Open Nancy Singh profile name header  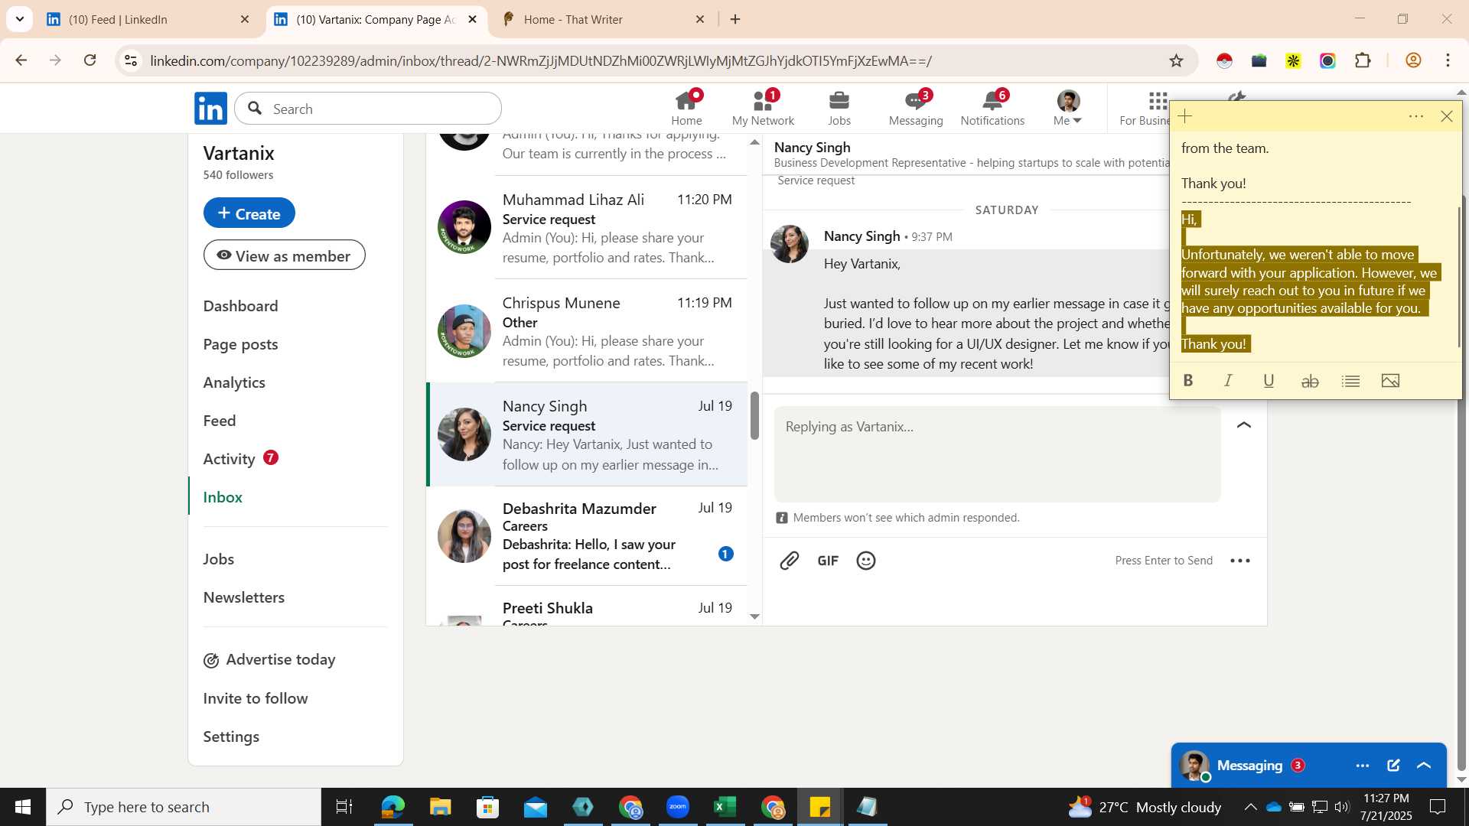point(812,147)
